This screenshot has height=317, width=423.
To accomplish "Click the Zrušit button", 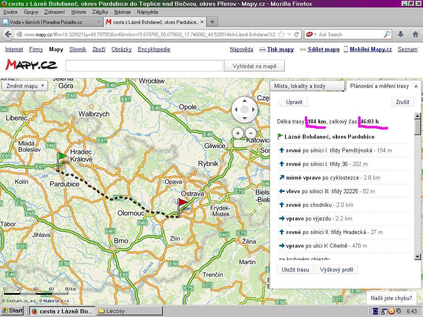I will pos(402,102).
